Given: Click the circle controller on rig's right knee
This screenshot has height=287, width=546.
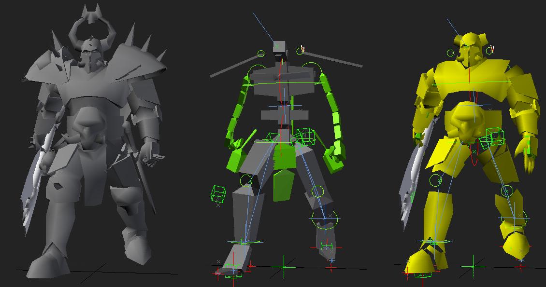Looking at the screenshot, I should (x=318, y=192).
